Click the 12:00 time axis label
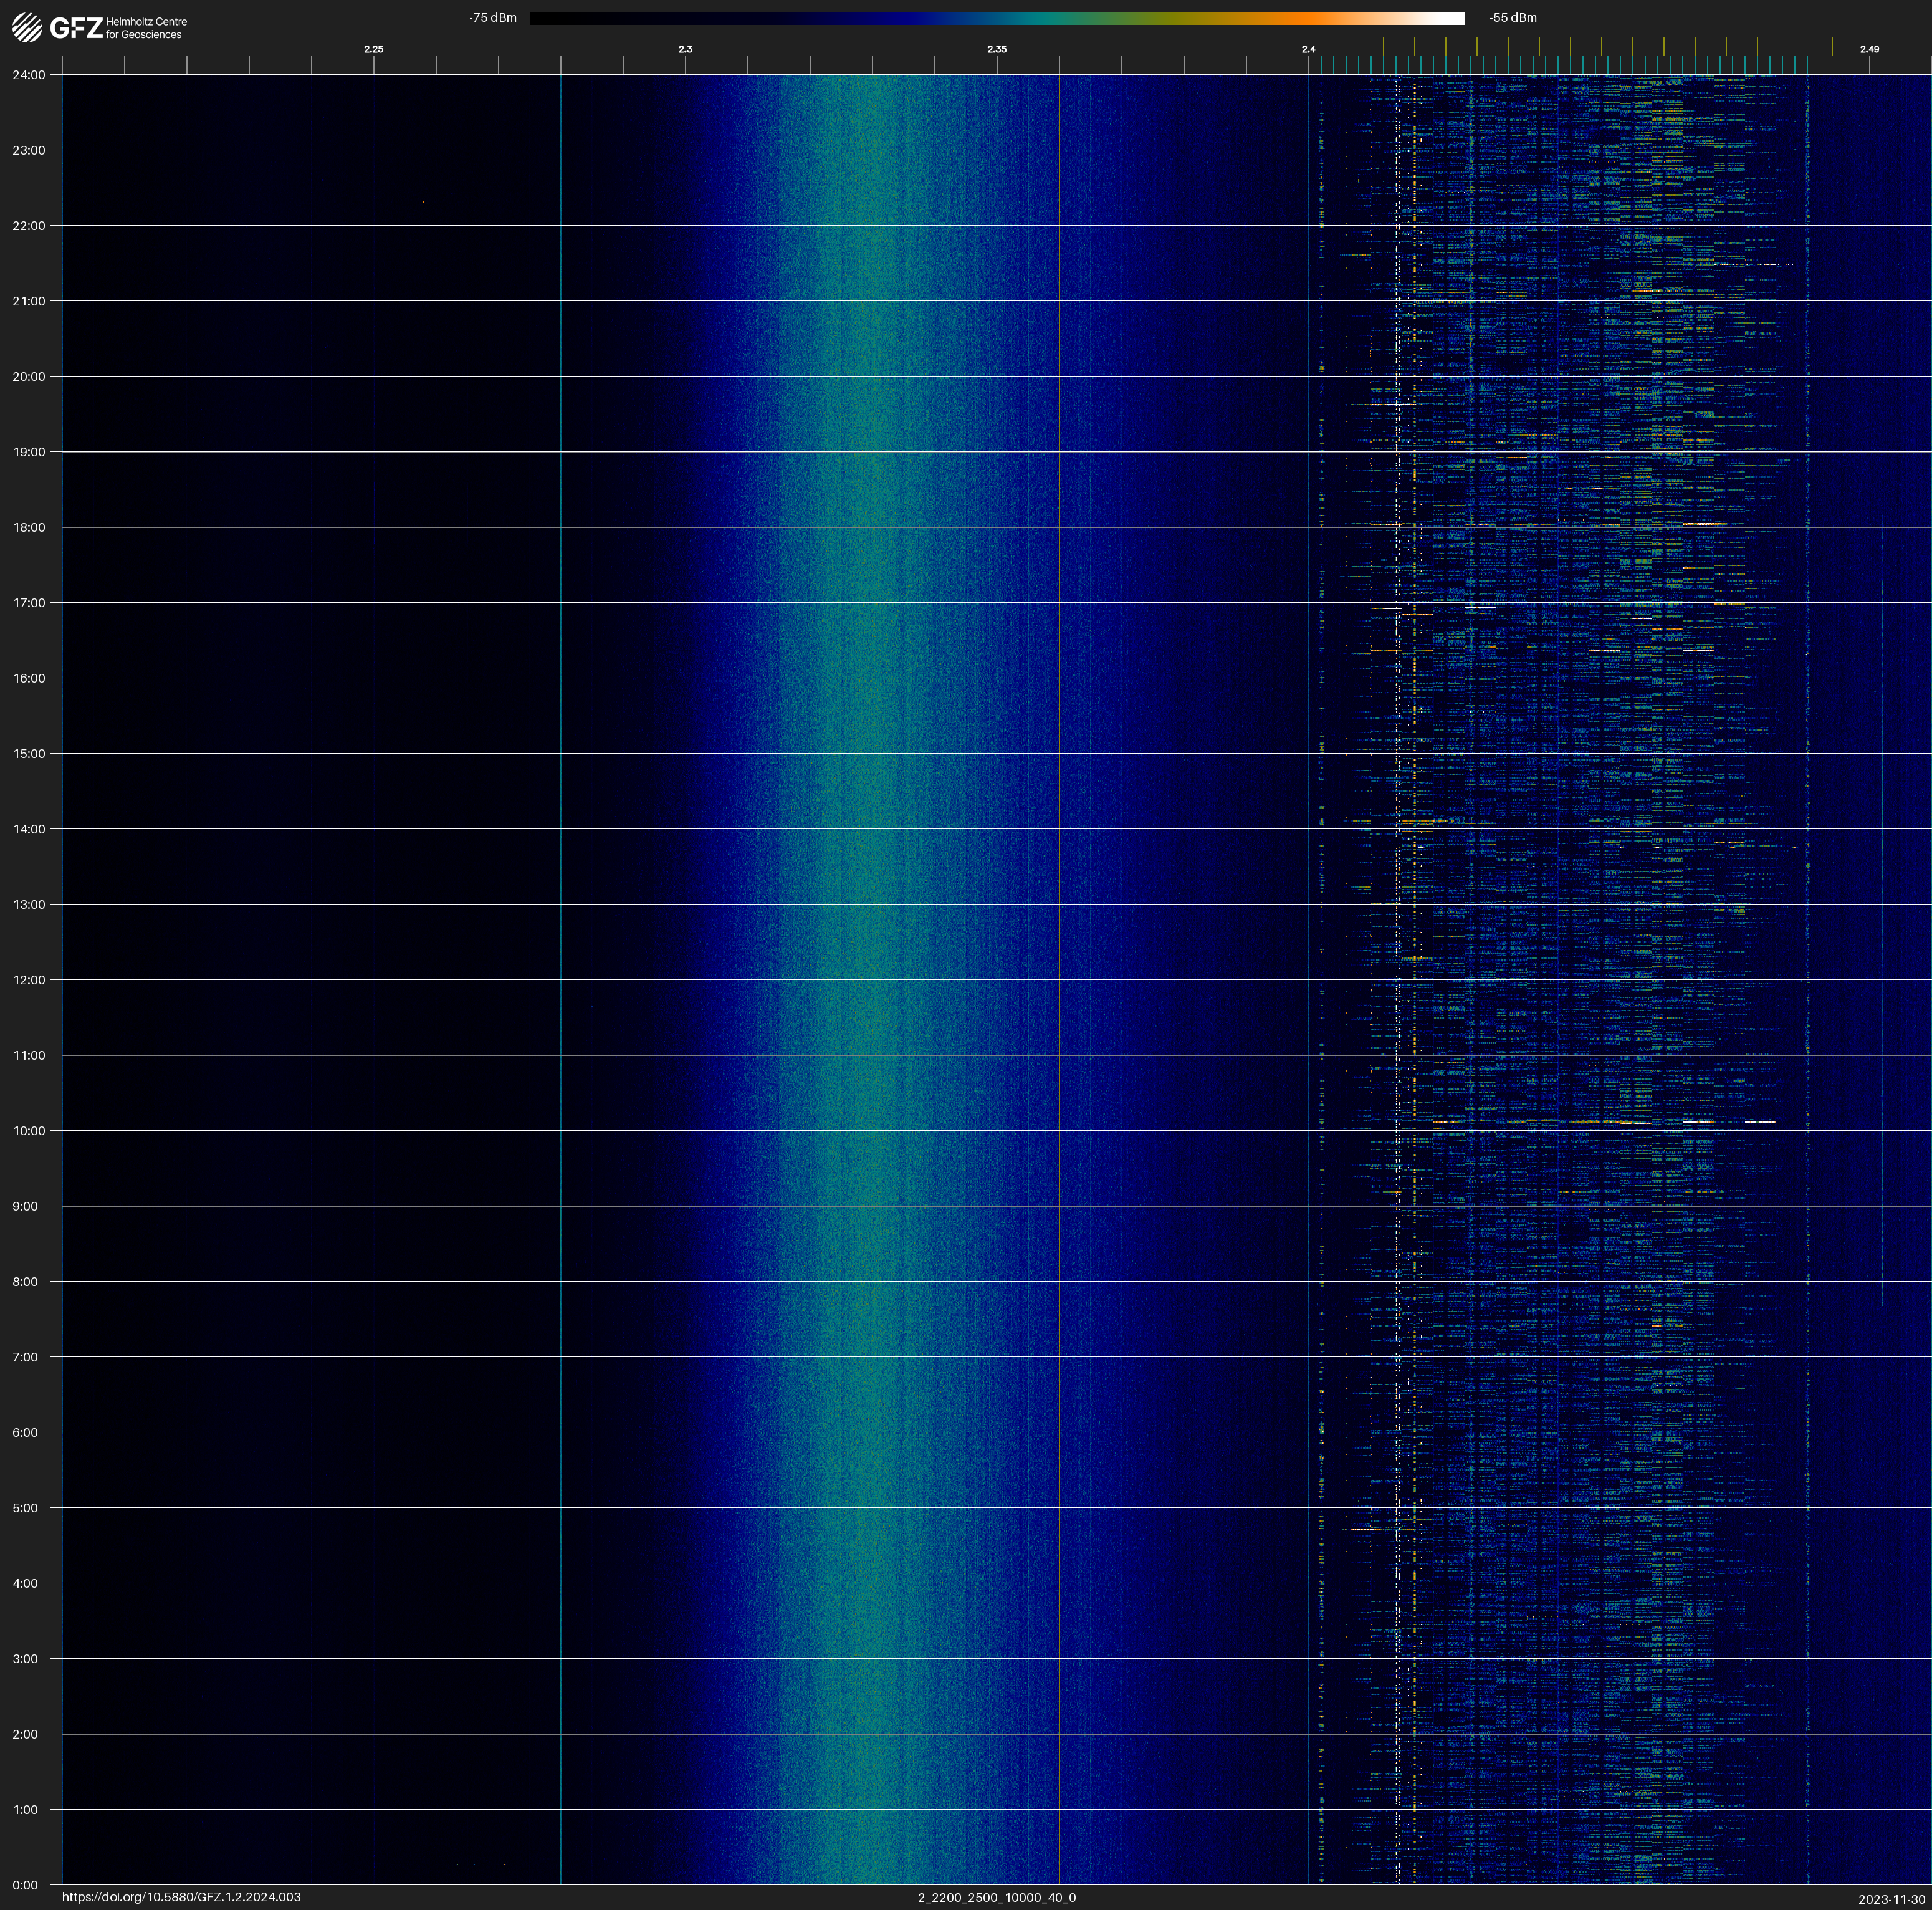The width and height of the screenshot is (1932, 1910). [x=29, y=980]
